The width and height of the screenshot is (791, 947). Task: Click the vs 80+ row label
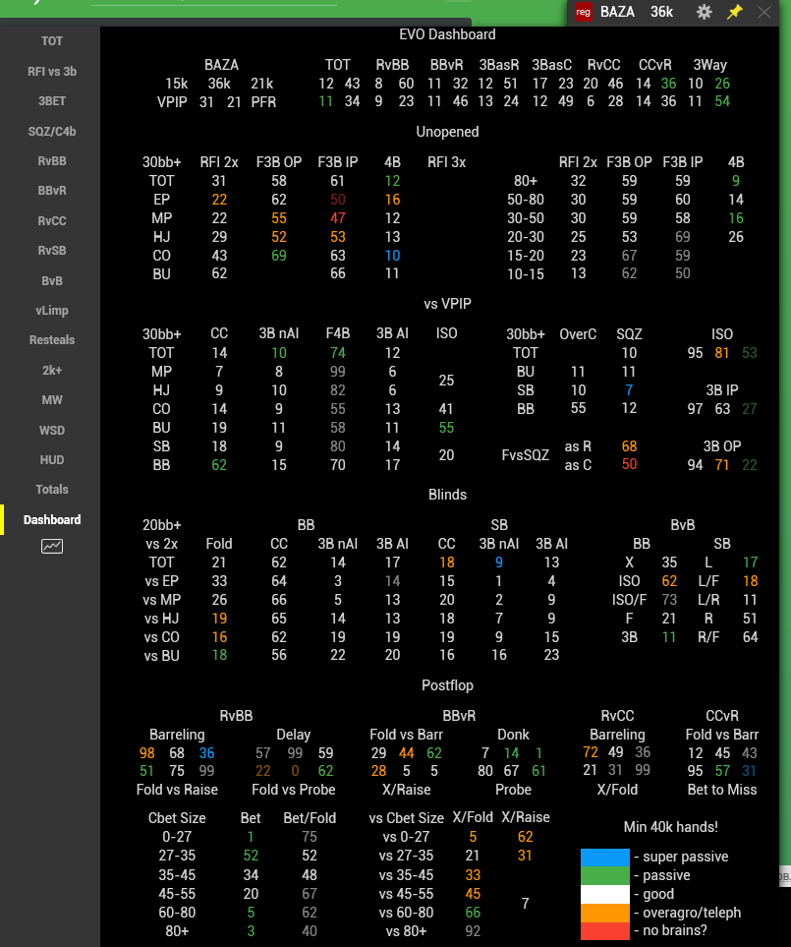pyautogui.click(x=406, y=931)
